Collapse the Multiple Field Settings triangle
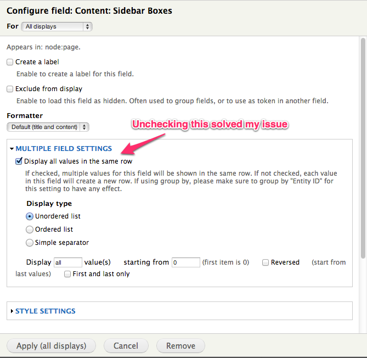The width and height of the screenshot is (367, 358). click(12, 149)
